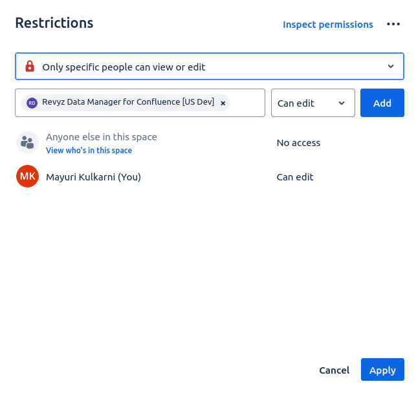
Task: Select 'Only specific people can view or edit' box
Action: 201,67
